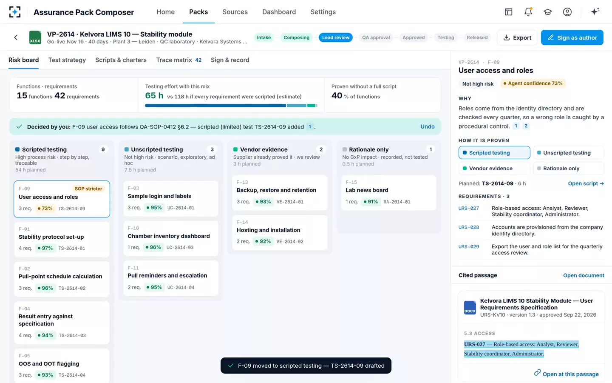Open Chamber inventory dashboard card
Image resolution: width=612 pixels, height=383 pixels.
point(171,238)
